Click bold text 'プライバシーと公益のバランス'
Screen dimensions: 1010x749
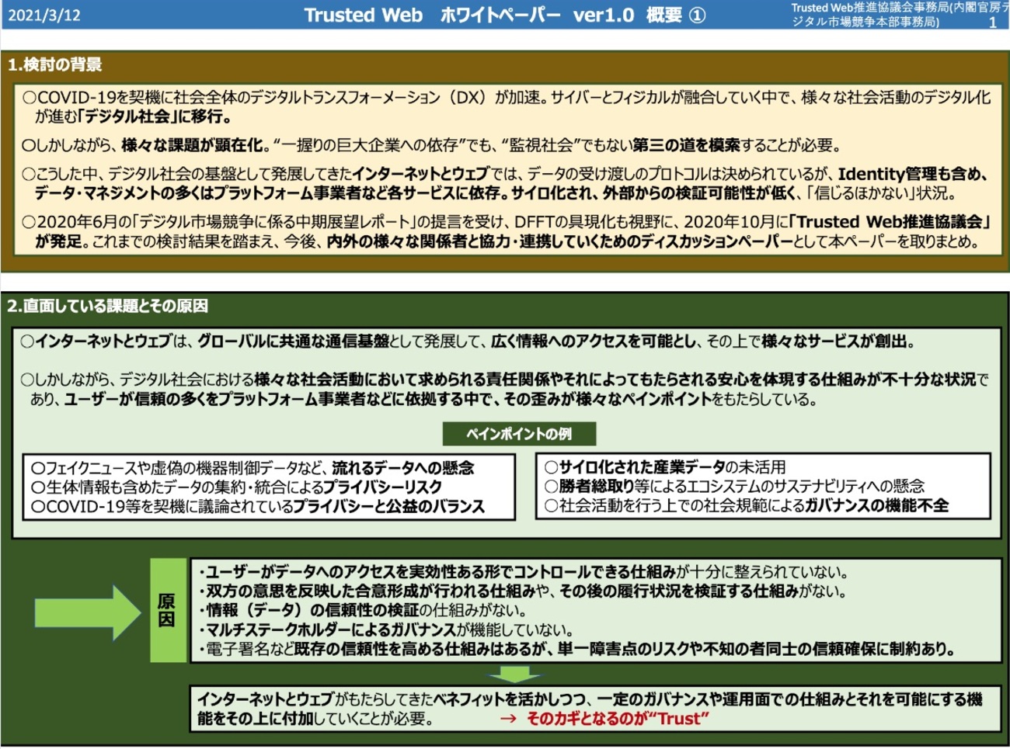(x=389, y=506)
